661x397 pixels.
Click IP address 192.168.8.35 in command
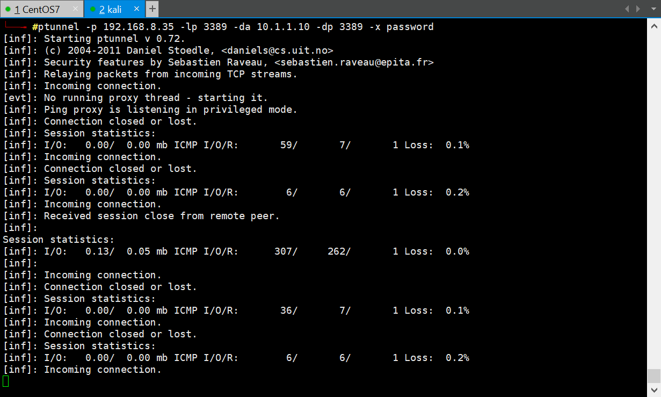coord(139,27)
